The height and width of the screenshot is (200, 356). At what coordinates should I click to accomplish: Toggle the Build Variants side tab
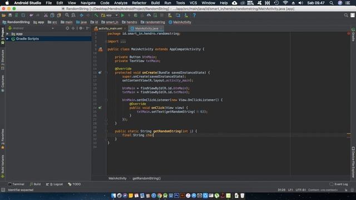3,166
